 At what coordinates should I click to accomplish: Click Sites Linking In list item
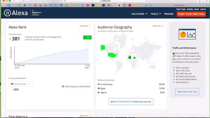[x=182, y=68]
